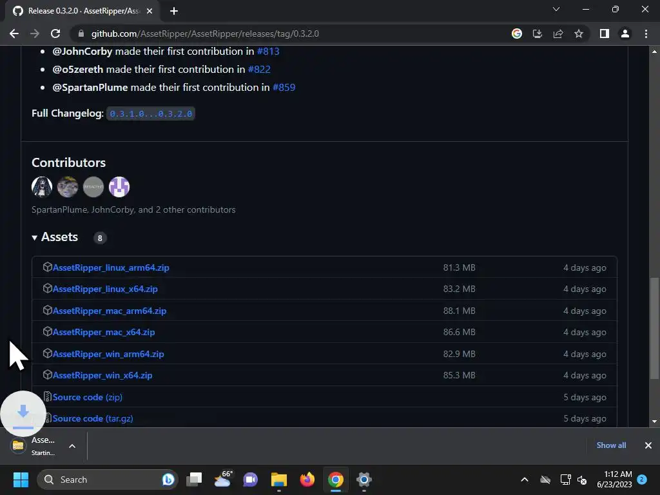Open second contributor avatar
This screenshot has height=495, width=660.
coord(68,187)
